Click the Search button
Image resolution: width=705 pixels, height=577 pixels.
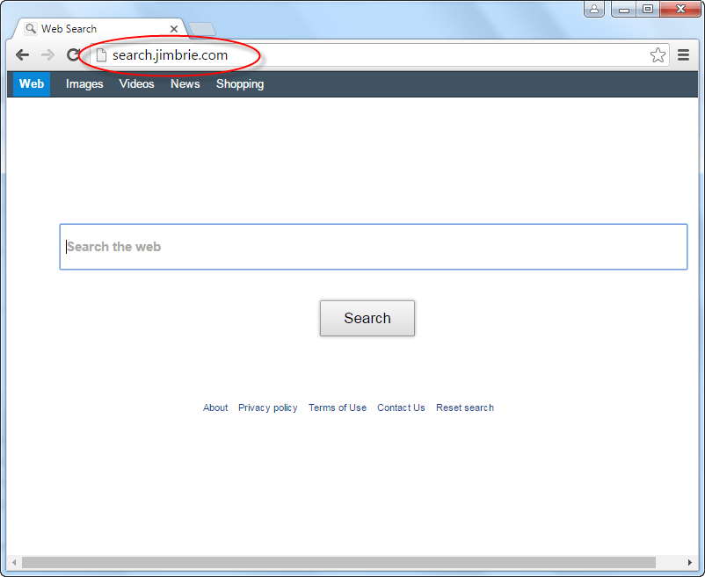[367, 319]
